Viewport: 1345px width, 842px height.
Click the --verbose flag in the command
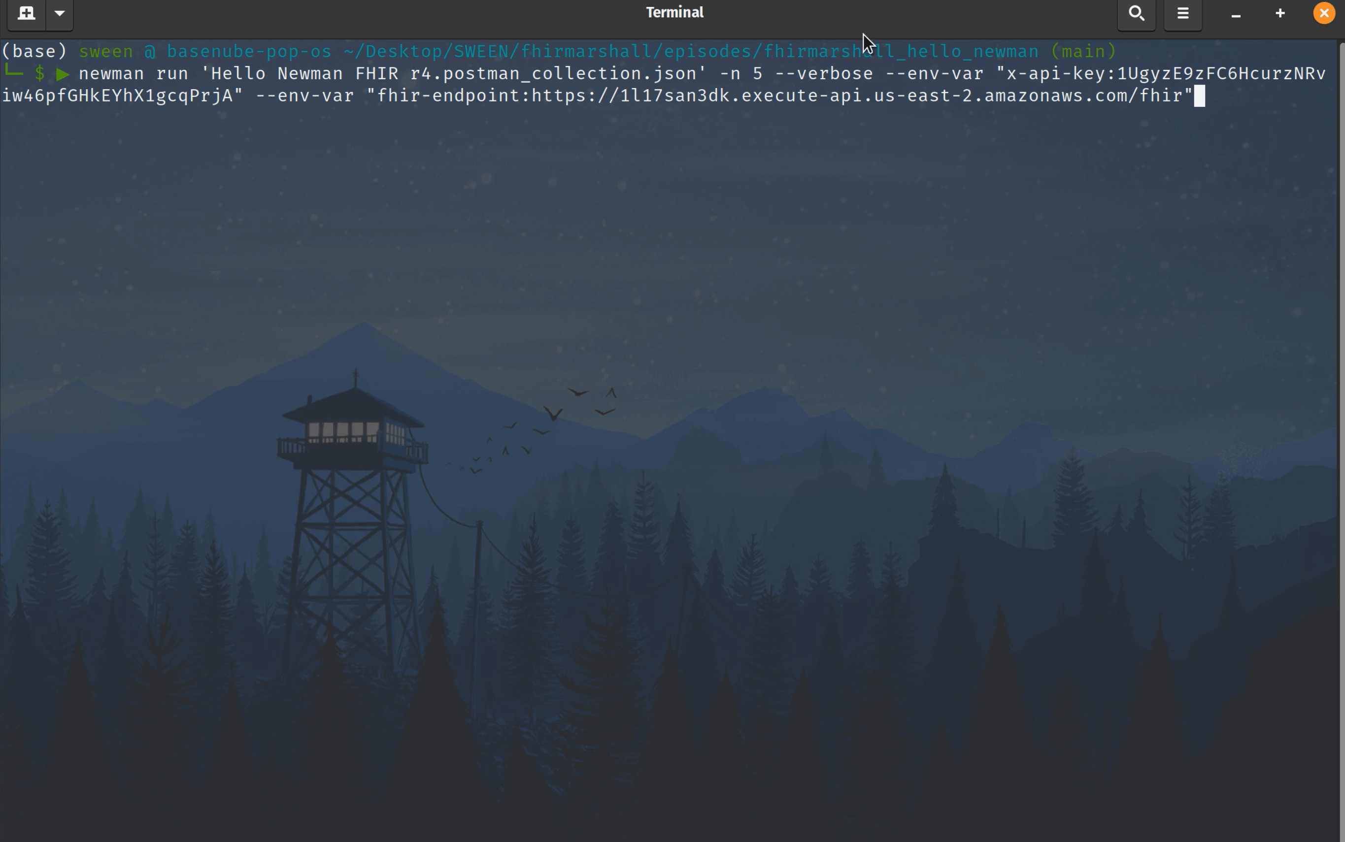[823, 73]
